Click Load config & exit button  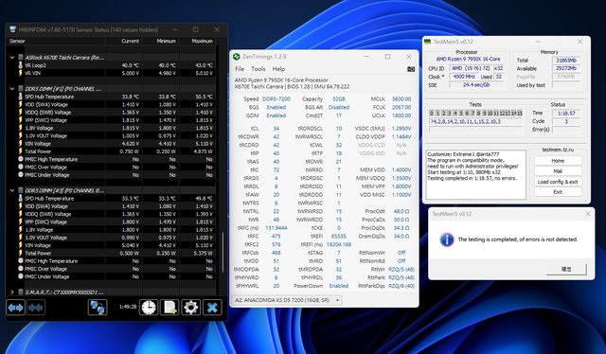[x=558, y=182]
